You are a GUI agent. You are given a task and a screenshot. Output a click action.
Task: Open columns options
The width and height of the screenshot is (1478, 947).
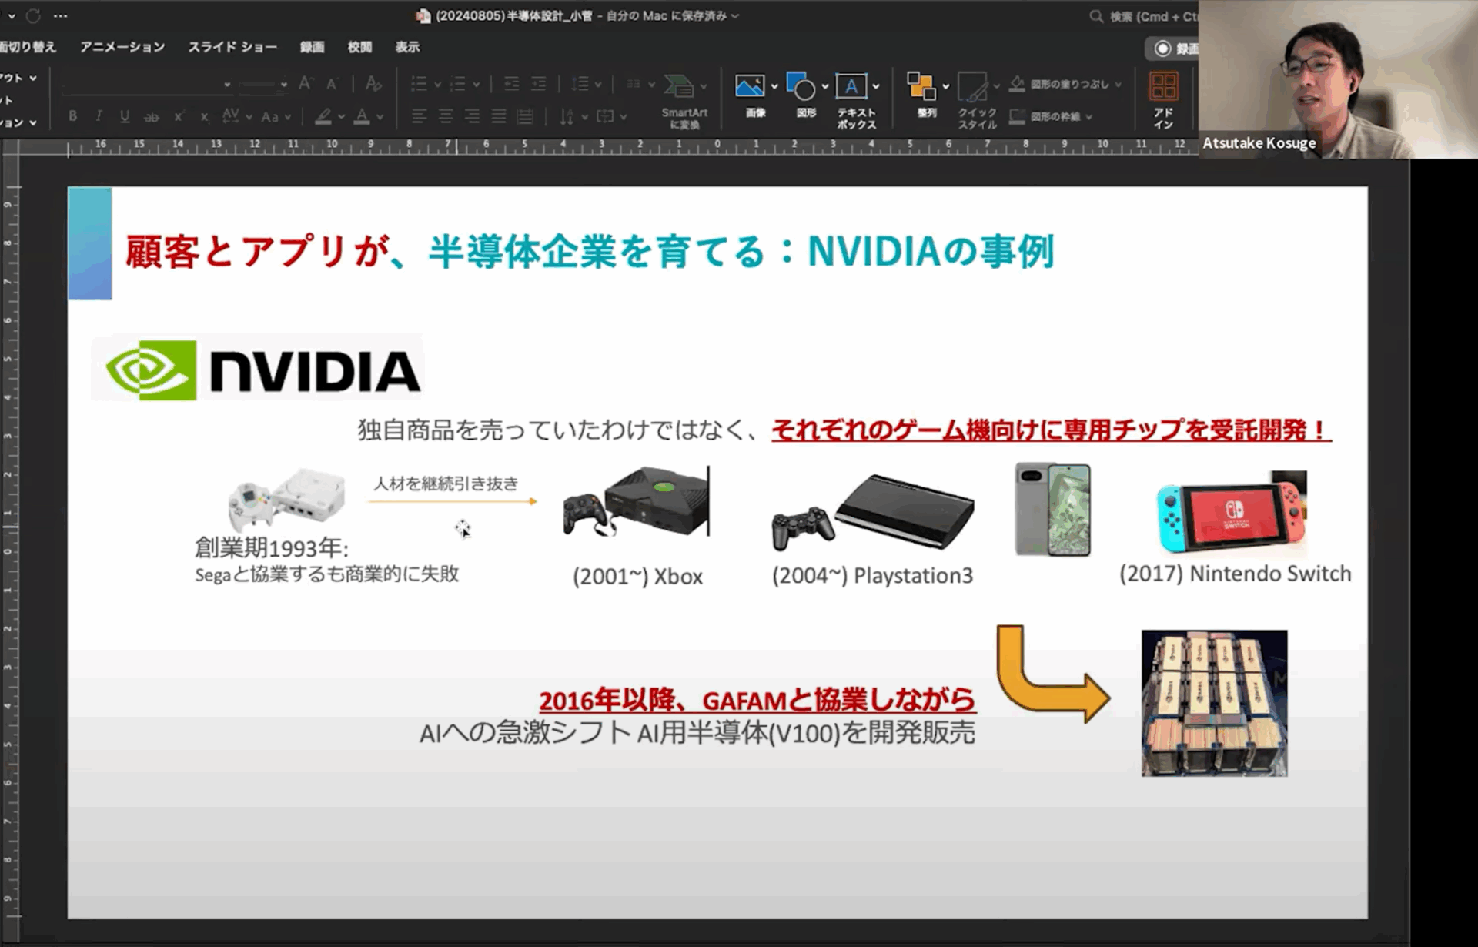pyautogui.click(x=639, y=83)
